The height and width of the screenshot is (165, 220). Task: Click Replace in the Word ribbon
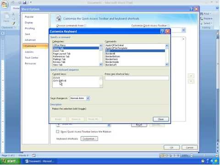point(206,18)
